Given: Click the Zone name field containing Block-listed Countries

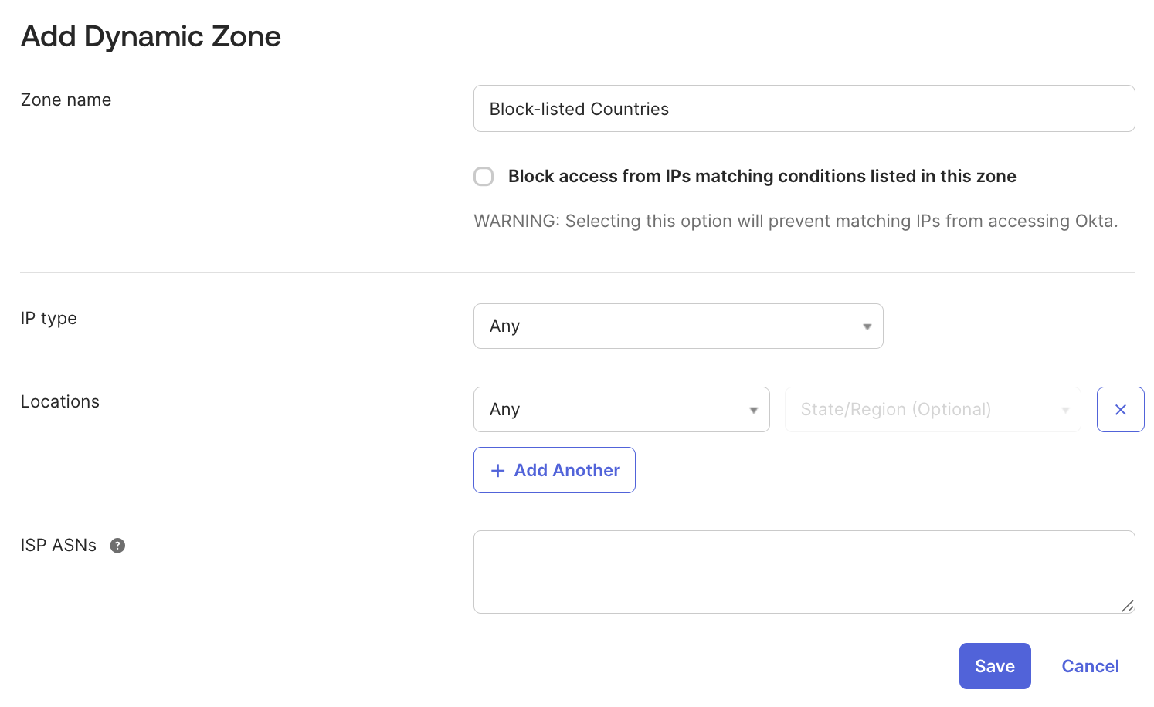Looking at the screenshot, I should [x=803, y=109].
